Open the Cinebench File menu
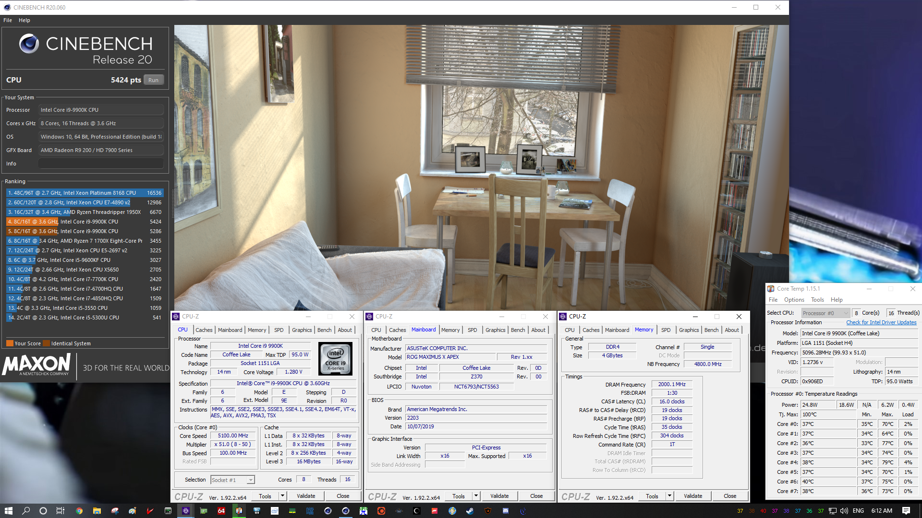This screenshot has height=518, width=922. coord(8,20)
